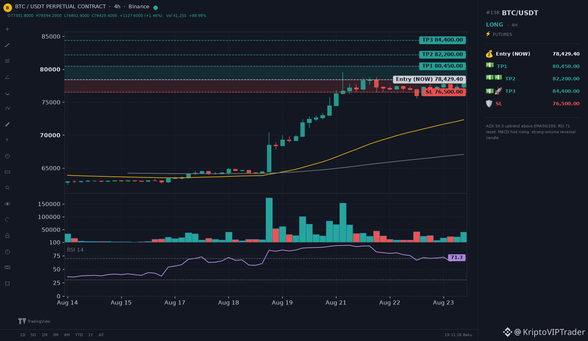Select the brush drawing tool
Viewport: 588px width, 341px height.
[x=7, y=124]
